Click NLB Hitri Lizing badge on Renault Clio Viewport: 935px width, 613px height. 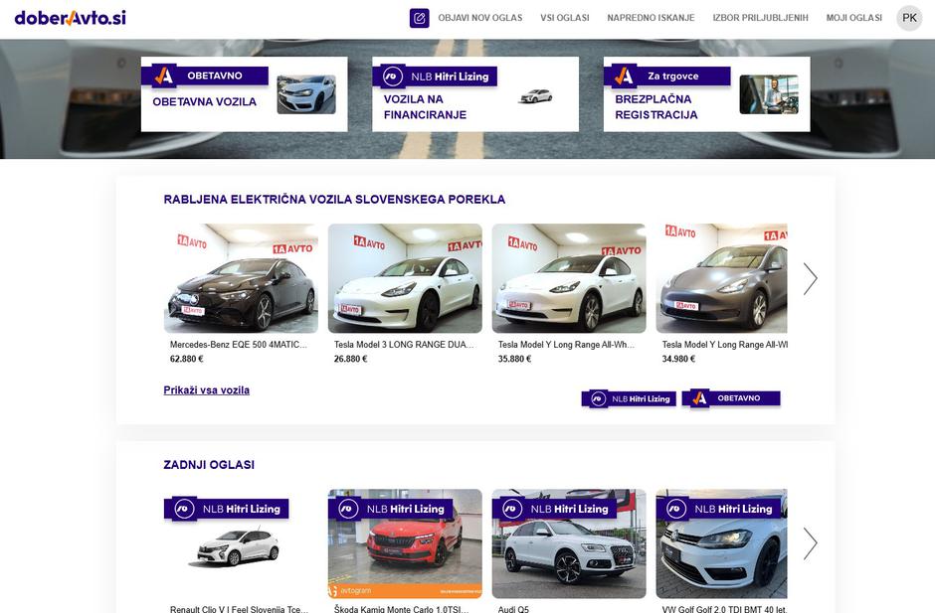[x=228, y=509]
